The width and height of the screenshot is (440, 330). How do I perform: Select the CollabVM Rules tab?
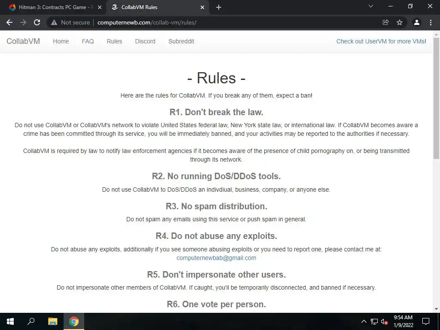(157, 7)
